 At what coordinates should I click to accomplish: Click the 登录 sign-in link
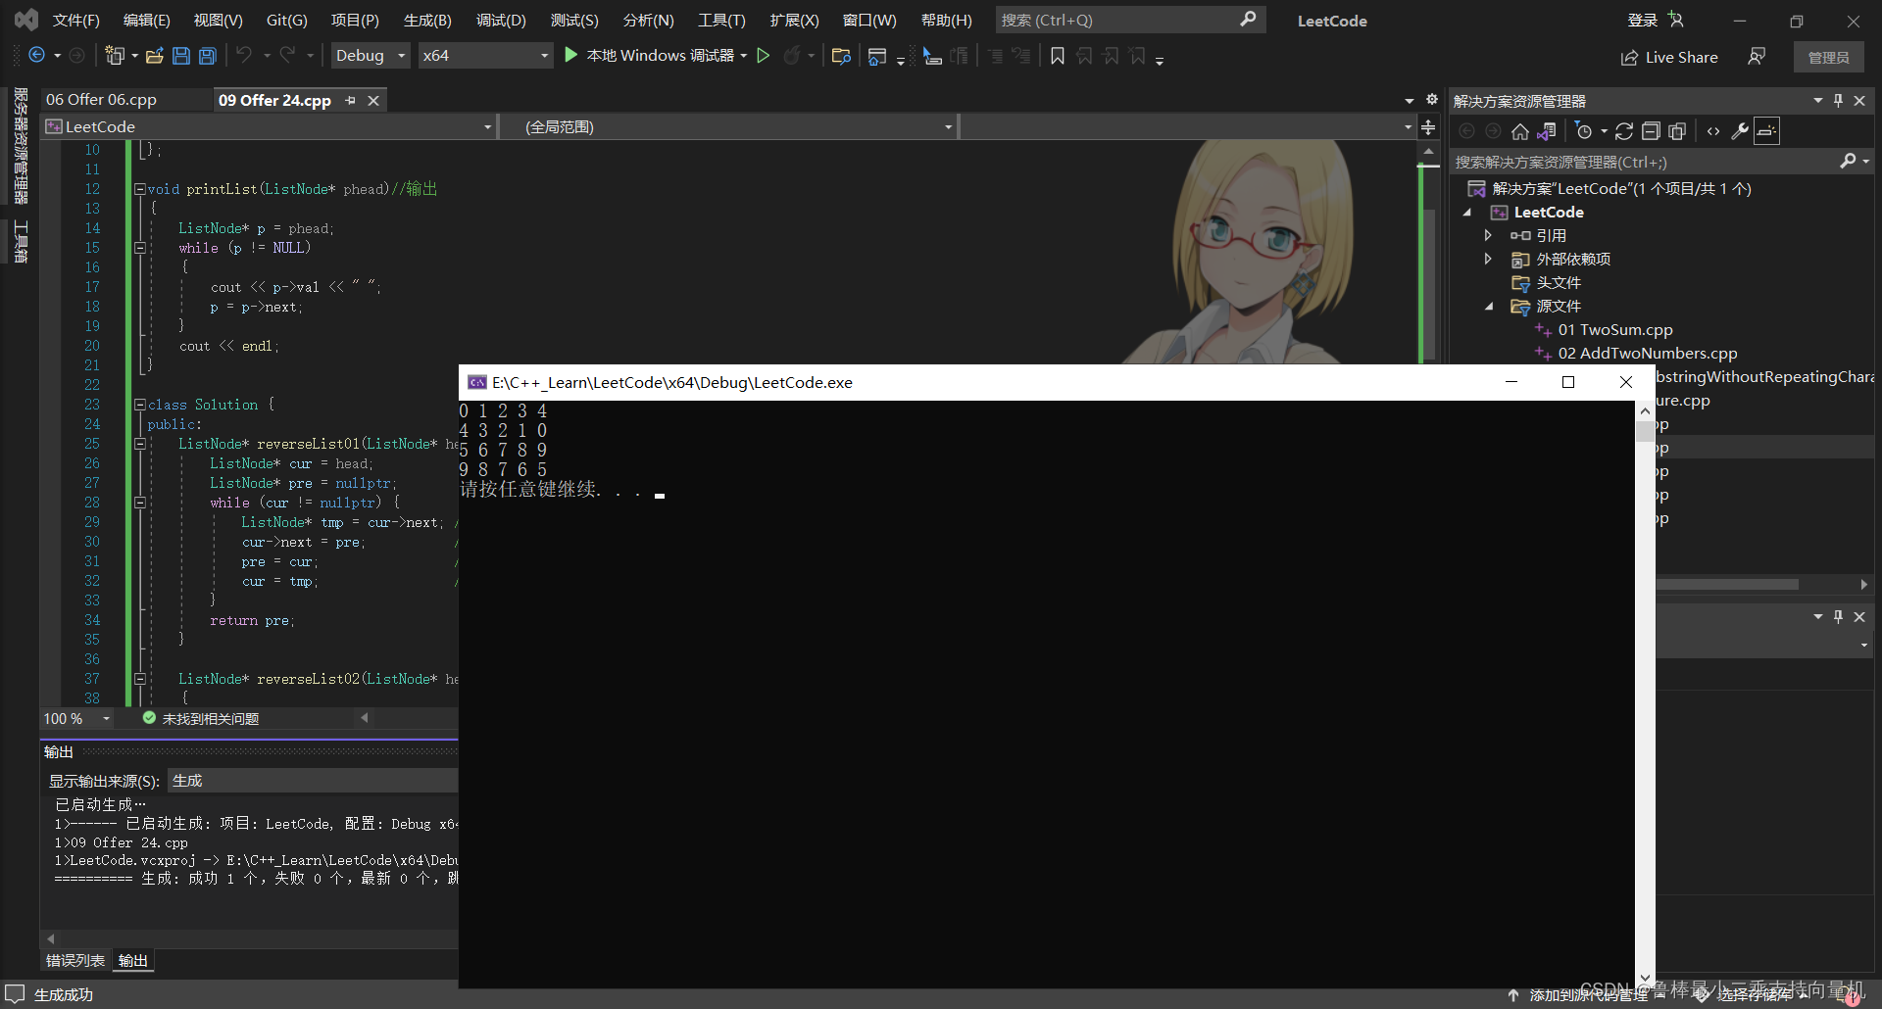coord(1643,21)
